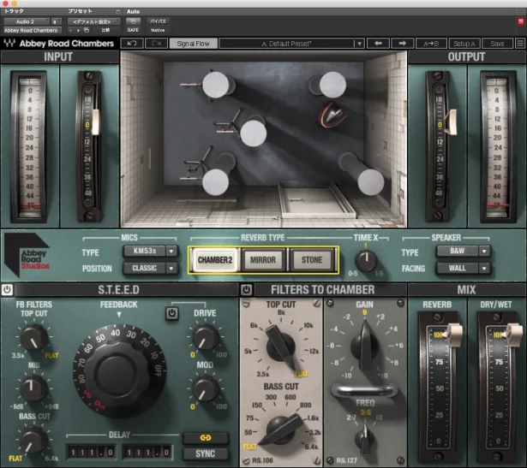The image size is (527, 468).
Task: Click the compare (比較) button
Action: pyautogui.click(x=105, y=30)
